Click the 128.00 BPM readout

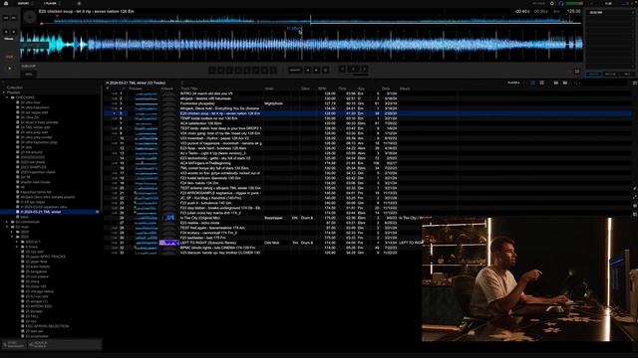(574, 11)
